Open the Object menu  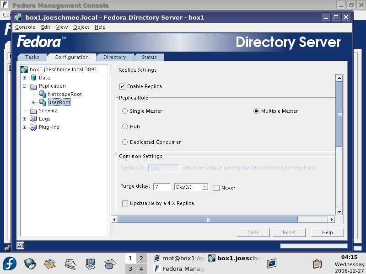(x=81, y=27)
